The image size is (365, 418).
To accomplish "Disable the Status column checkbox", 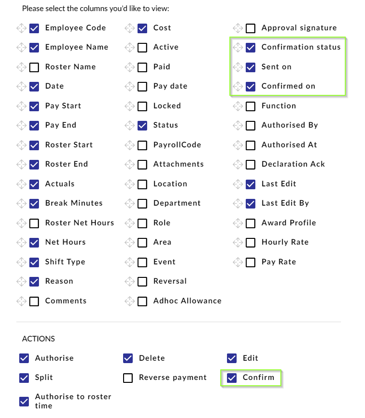I will click(142, 125).
